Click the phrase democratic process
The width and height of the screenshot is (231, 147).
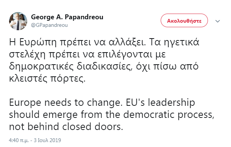(x=169, y=115)
